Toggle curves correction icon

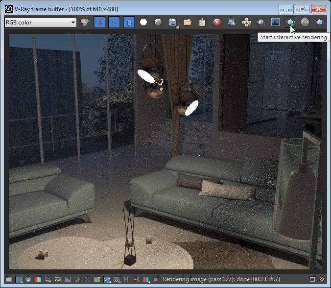click(77, 279)
